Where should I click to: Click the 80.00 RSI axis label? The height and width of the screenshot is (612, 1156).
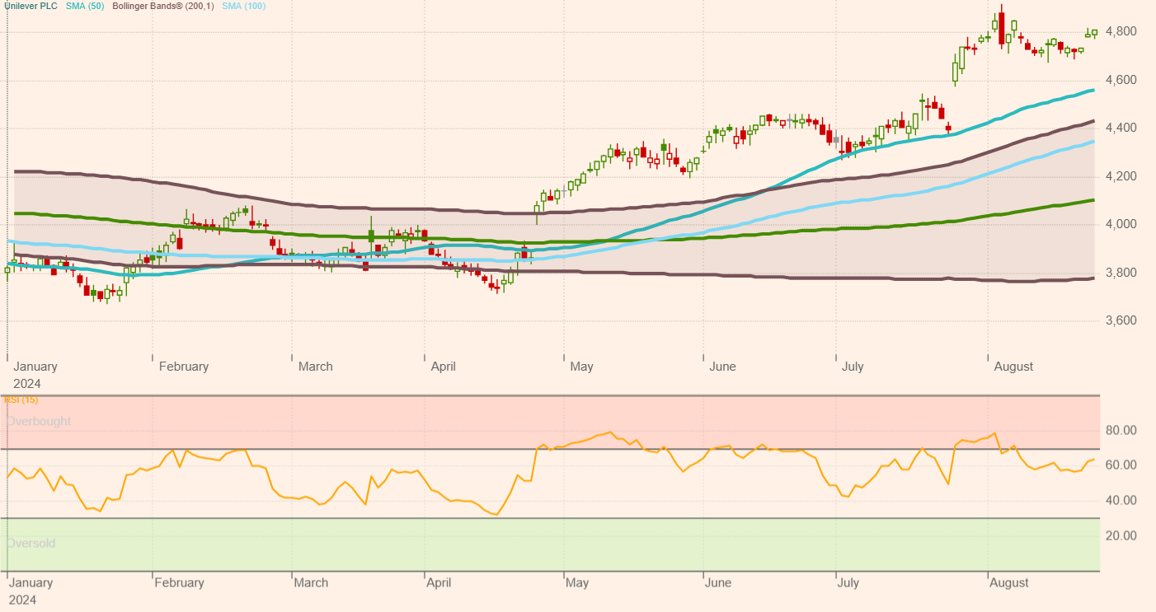(1121, 431)
